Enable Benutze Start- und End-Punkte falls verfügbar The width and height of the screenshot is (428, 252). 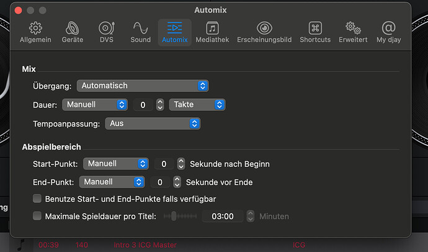[37, 199]
